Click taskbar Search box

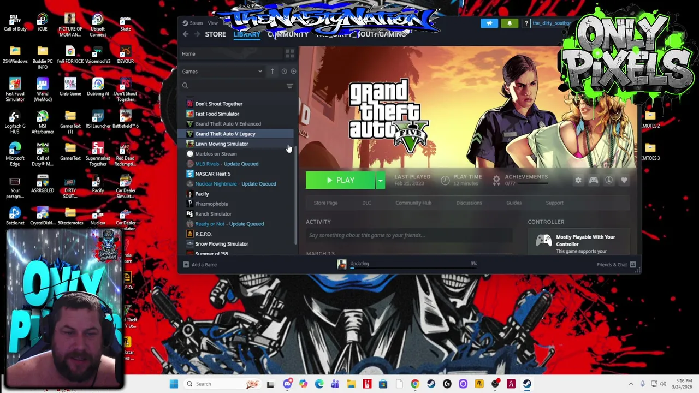point(222,384)
